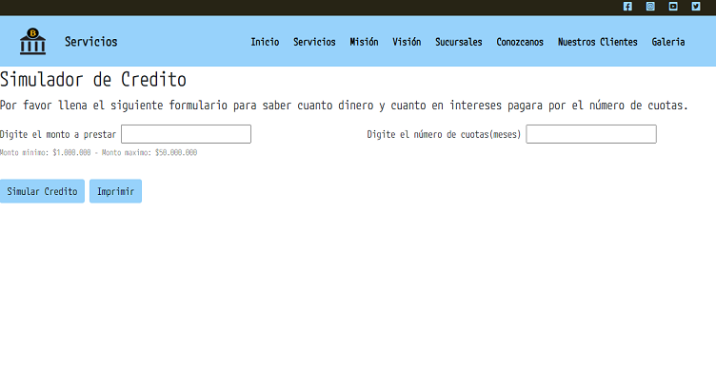Open the Instagram social icon
Image resolution: width=716 pixels, height=386 pixels.
tap(650, 7)
